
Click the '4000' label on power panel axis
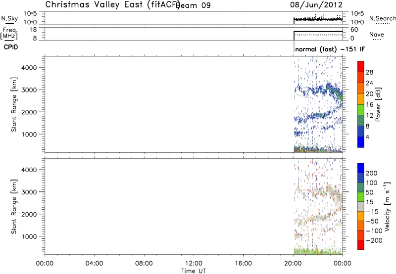29,68
